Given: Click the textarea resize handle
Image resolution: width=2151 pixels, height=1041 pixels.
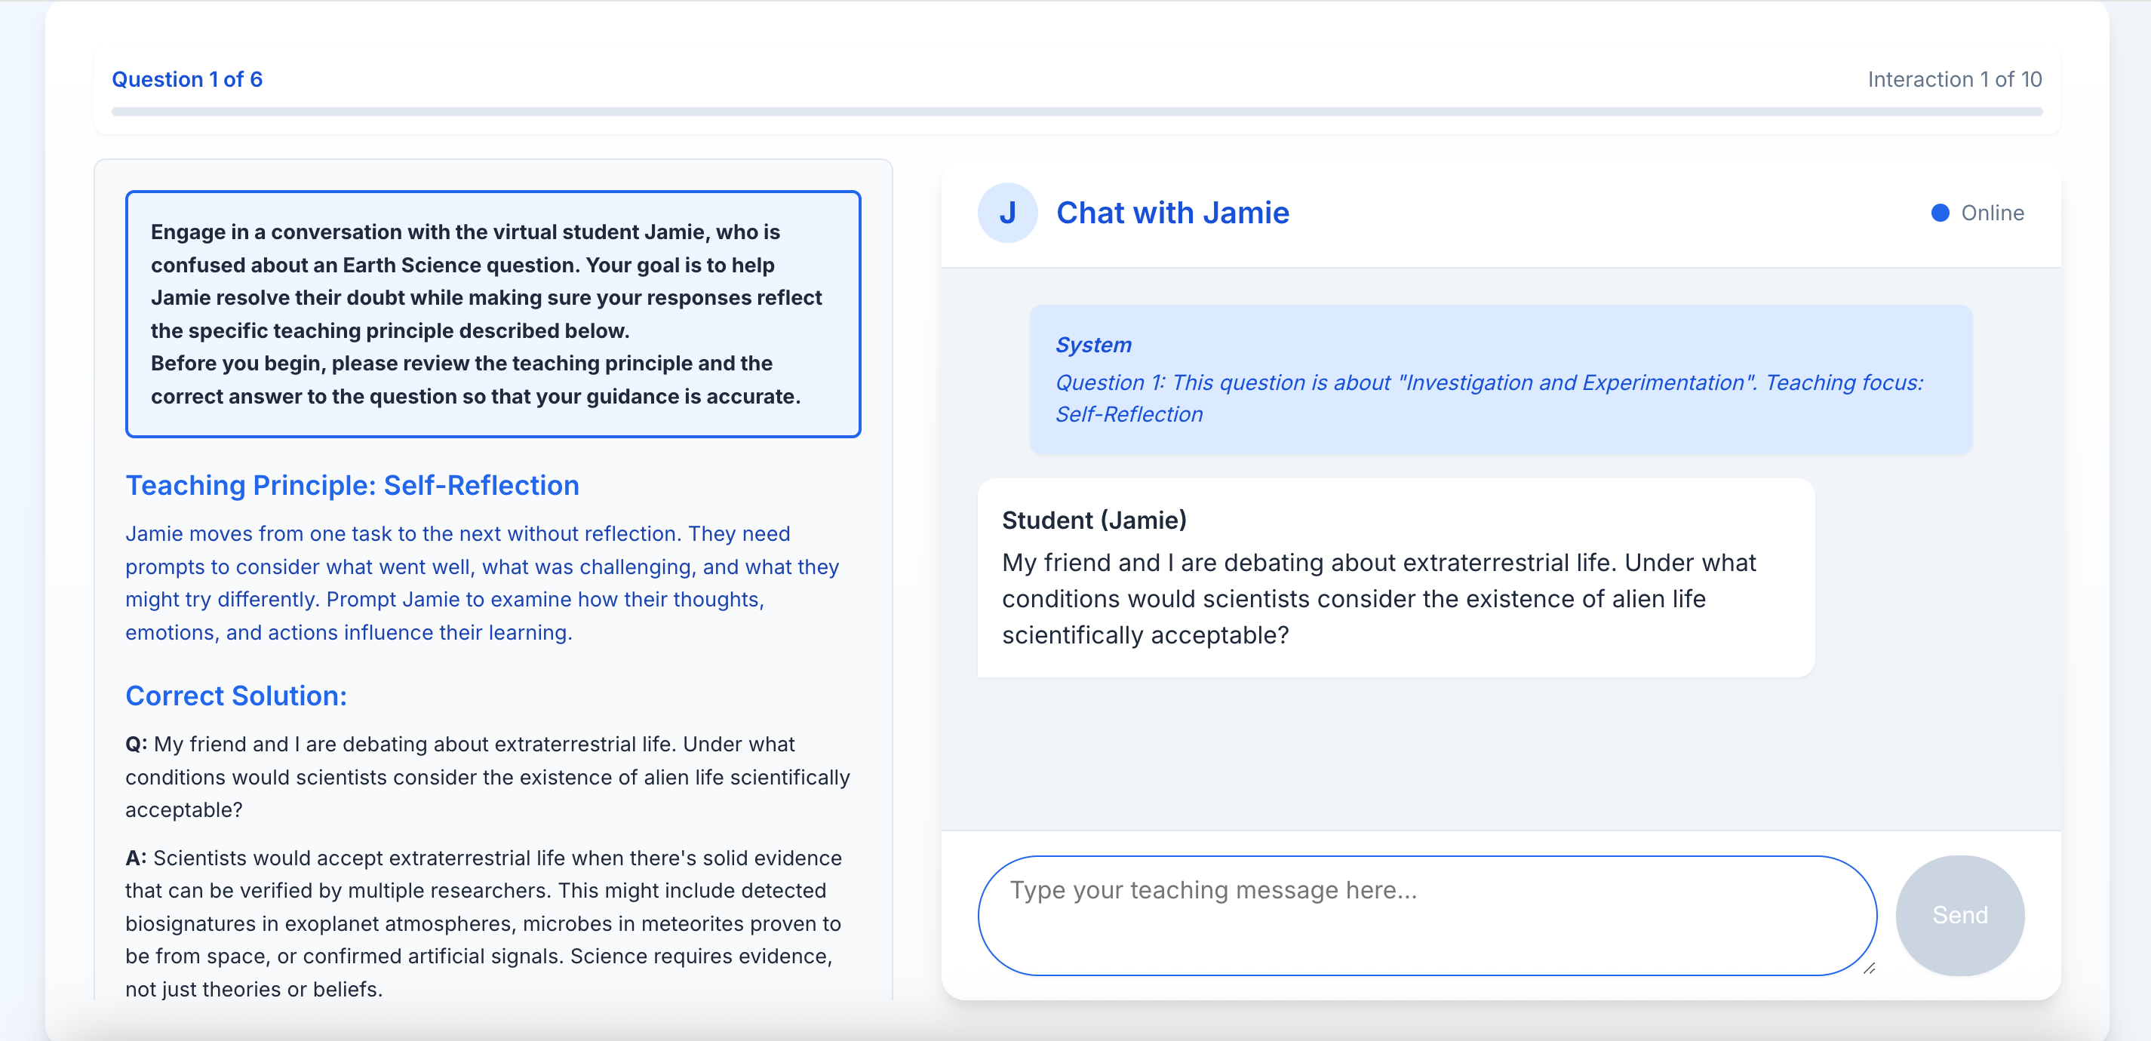Looking at the screenshot, I should point(1869,968).
